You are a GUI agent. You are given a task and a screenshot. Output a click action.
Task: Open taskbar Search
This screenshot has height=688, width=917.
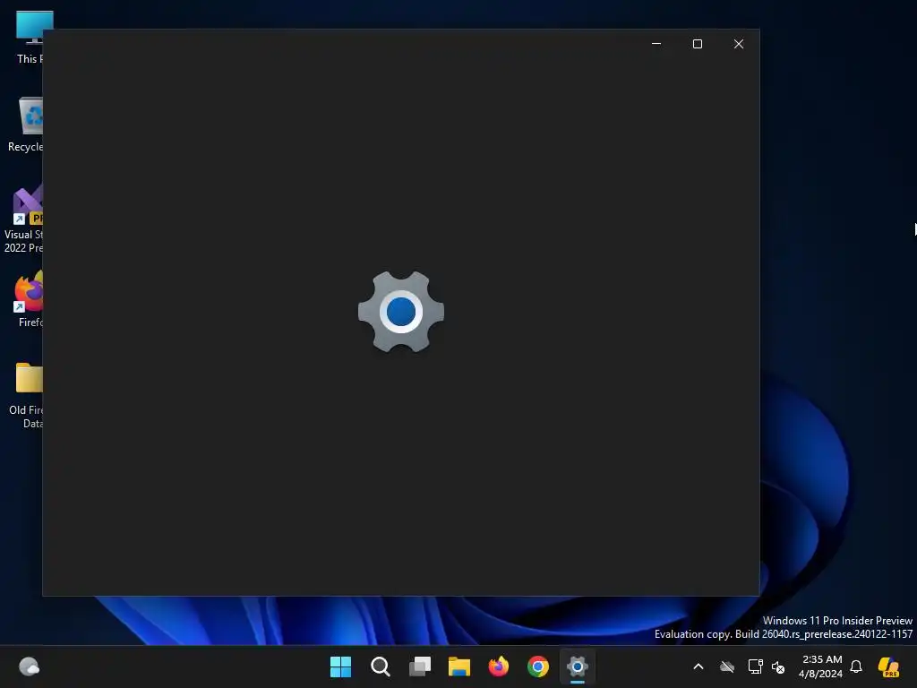tap(380, 666)
